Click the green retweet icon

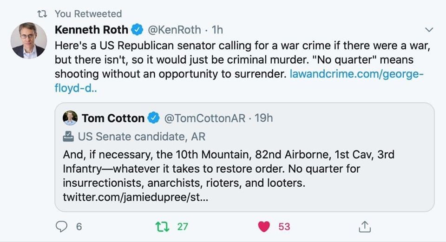pos(161,226)
